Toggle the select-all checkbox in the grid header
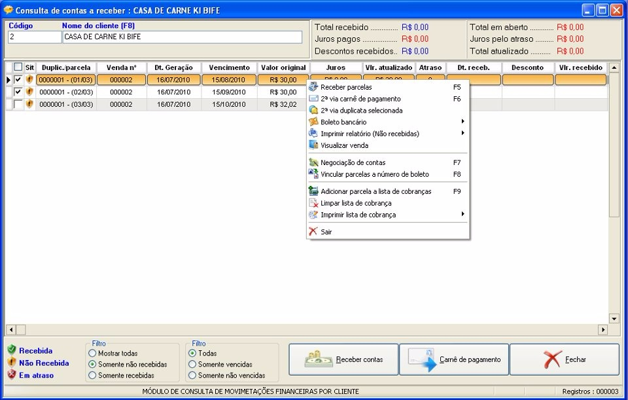This screenshot has width=628, height=400. click(18, 67)
